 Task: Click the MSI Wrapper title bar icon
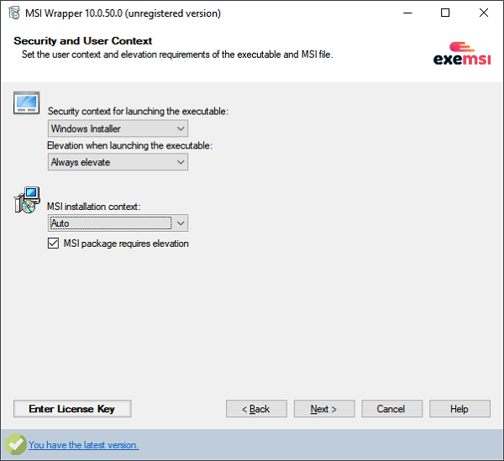[13, 13]
